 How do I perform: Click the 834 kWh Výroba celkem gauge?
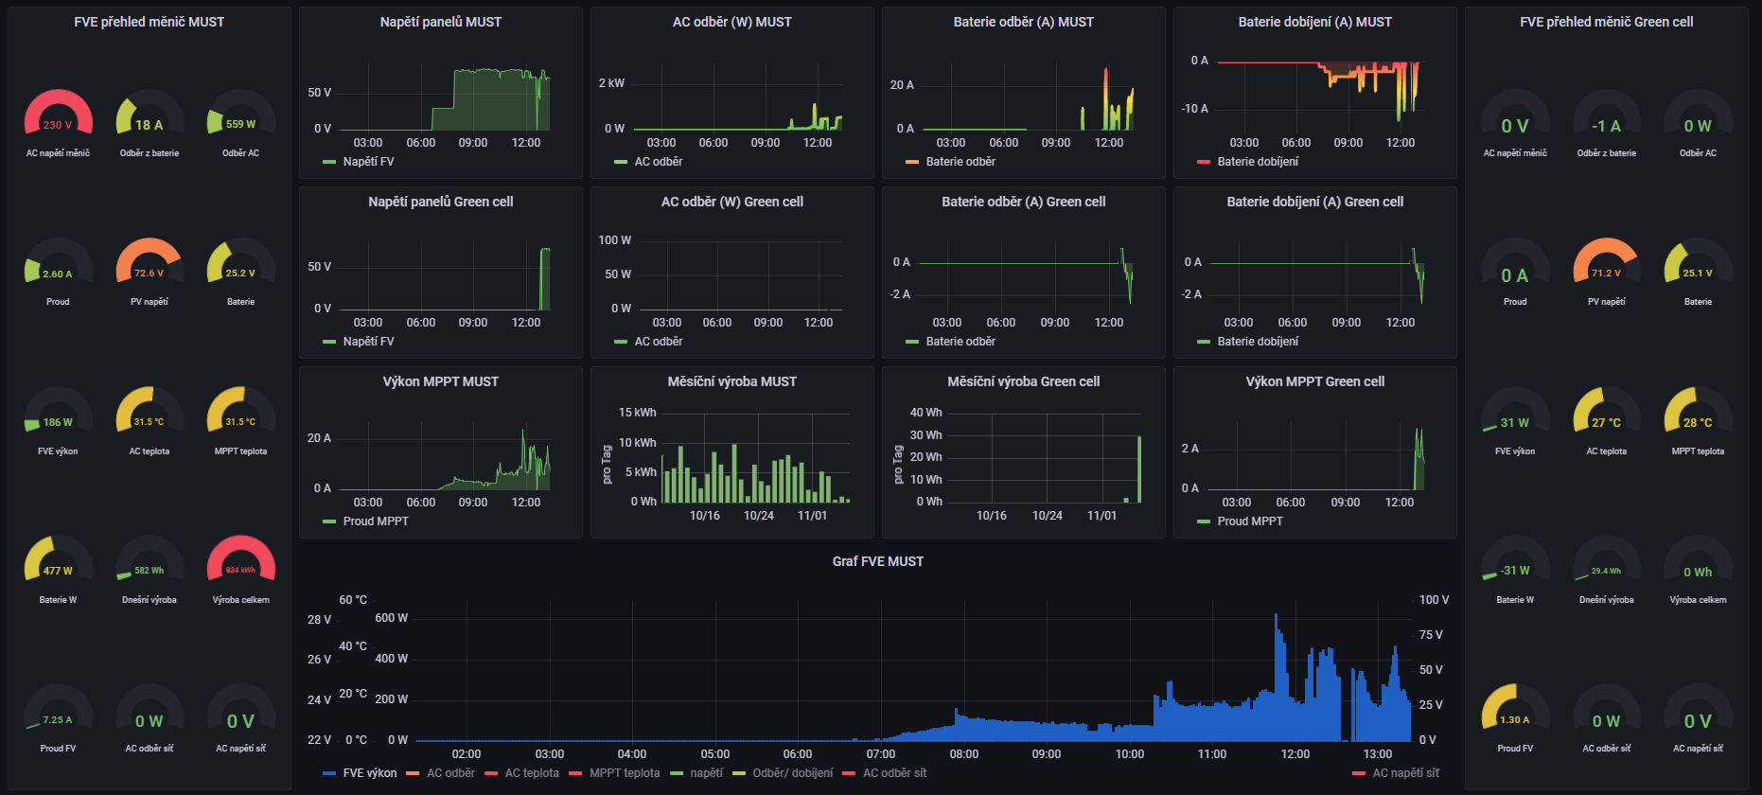(240, 561)
